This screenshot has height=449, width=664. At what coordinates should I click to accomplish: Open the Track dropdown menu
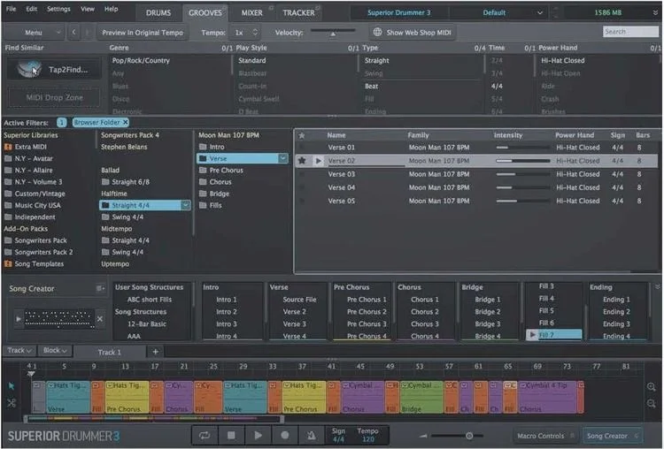[x=19, y=351]
